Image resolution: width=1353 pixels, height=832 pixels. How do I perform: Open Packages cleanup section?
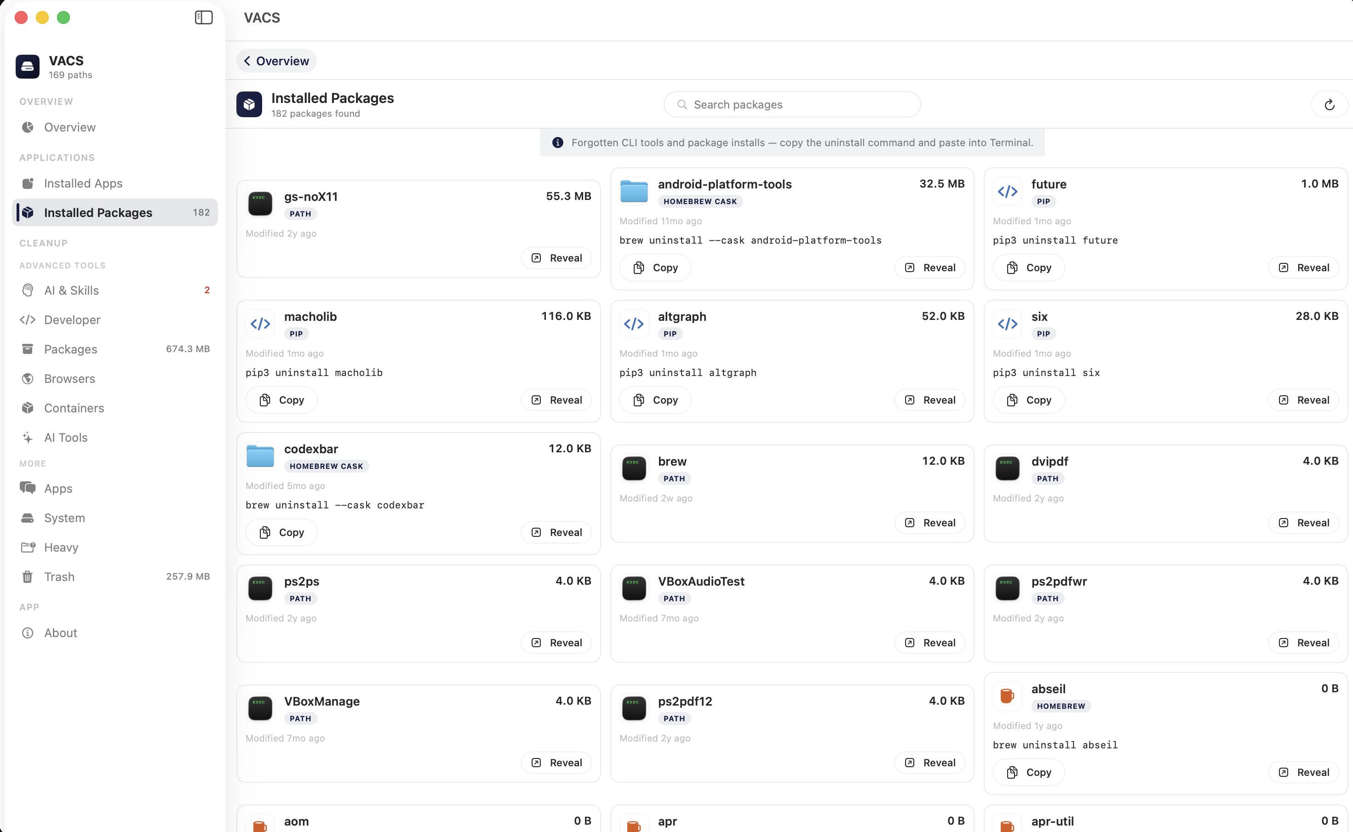tap(115, 349)
